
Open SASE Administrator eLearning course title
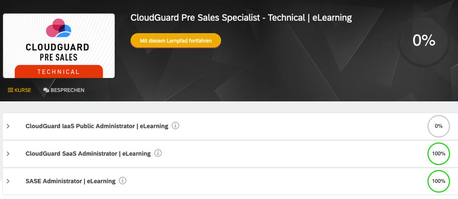click(x=70, y=181)
